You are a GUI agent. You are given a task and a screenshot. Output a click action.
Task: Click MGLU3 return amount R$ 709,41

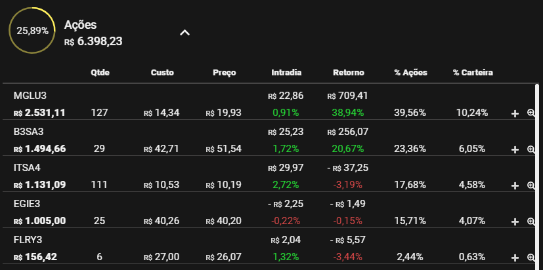(348, 96)
